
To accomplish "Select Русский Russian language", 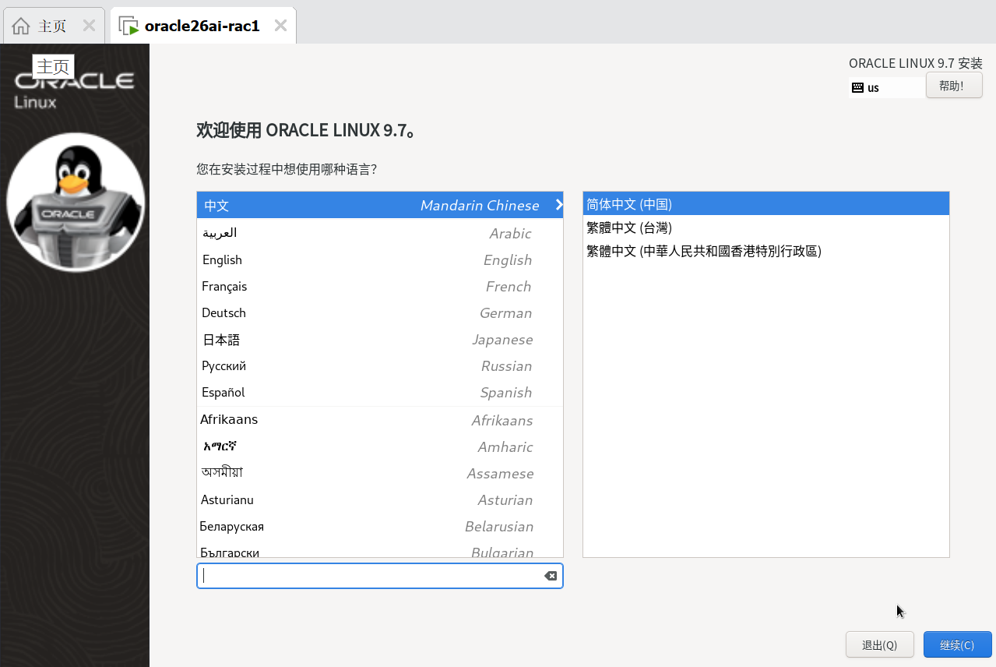I will click(380, 365).
